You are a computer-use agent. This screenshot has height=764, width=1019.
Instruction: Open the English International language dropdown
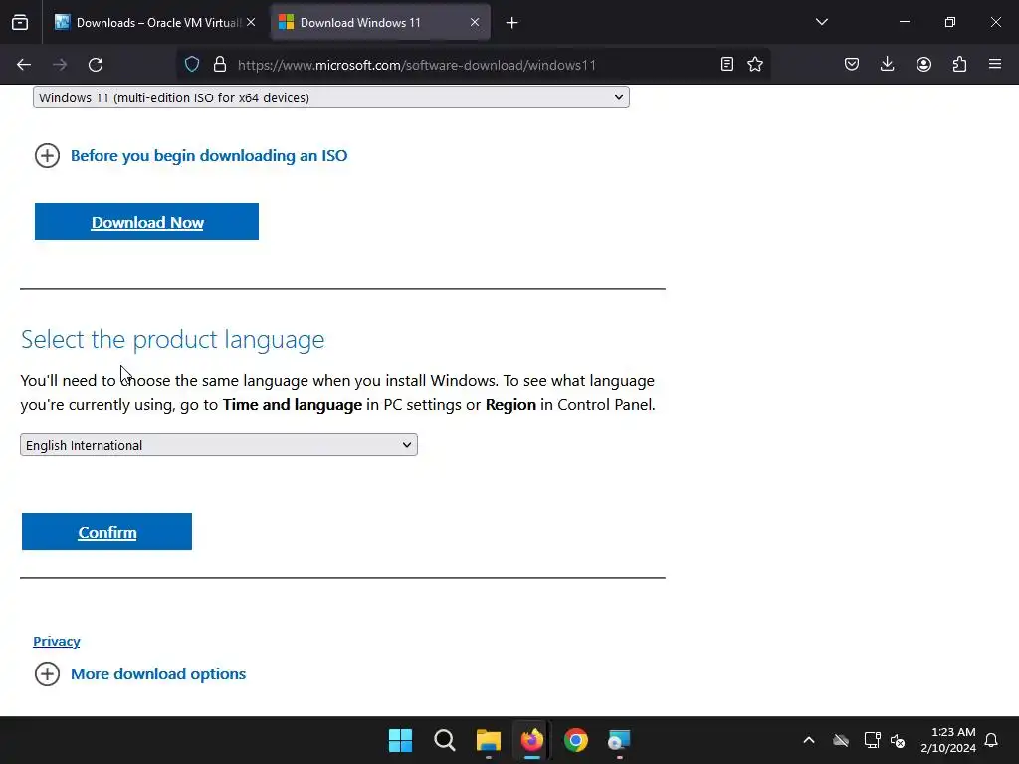tap(219, 445)
